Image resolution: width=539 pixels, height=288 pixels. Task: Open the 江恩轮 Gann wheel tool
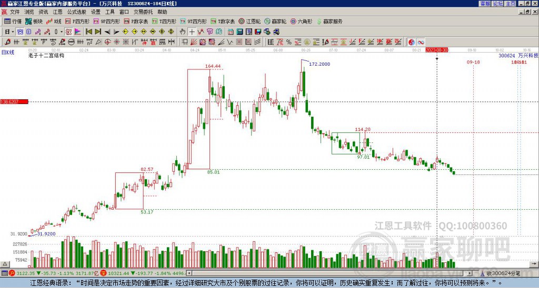(x=249, y=21)
